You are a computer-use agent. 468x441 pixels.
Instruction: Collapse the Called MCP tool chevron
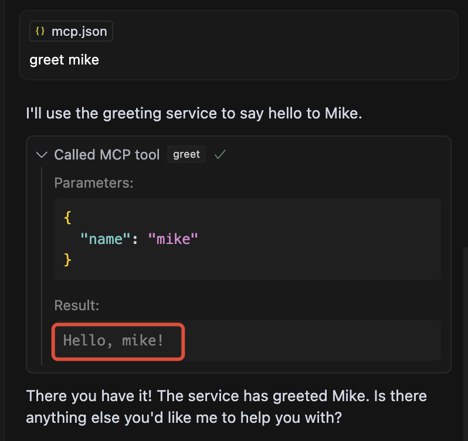[42, 155]
